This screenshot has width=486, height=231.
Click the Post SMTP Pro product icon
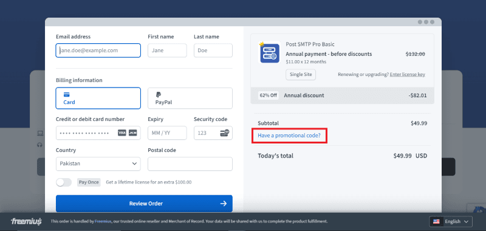(x=269, y=52)
